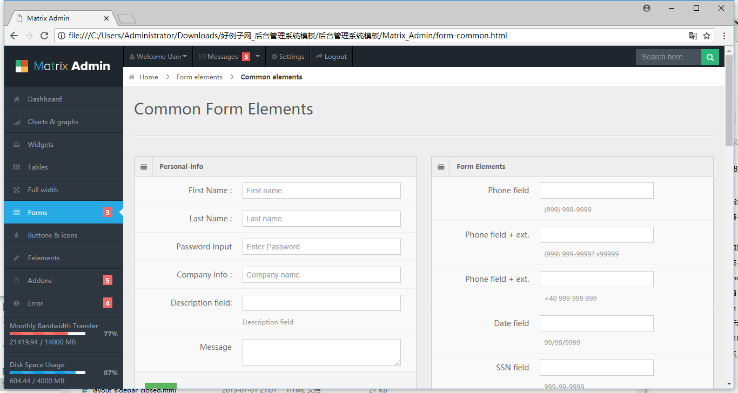Click the Date field input

tap(596, 323)
